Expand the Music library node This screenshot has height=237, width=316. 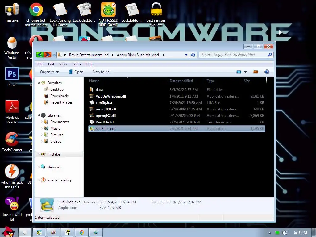click(42, 128)
